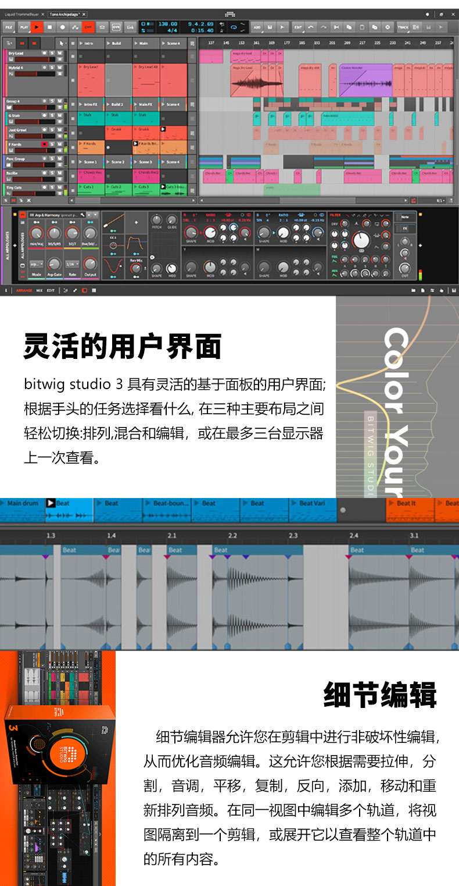Click the min/Maj knob

36,233
